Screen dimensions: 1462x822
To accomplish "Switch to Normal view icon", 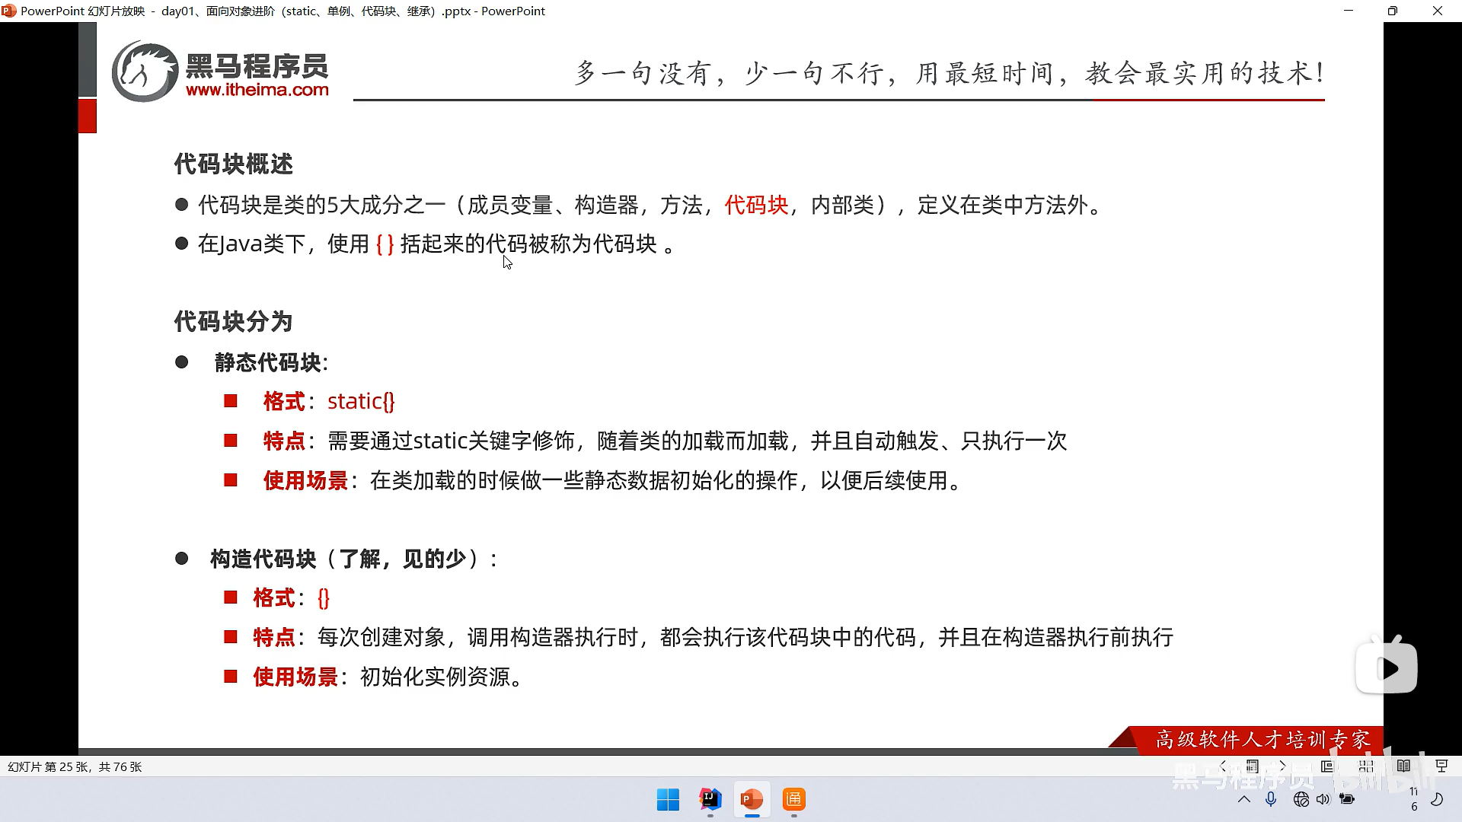I will pyautogui.click(x=1327, y=766).
